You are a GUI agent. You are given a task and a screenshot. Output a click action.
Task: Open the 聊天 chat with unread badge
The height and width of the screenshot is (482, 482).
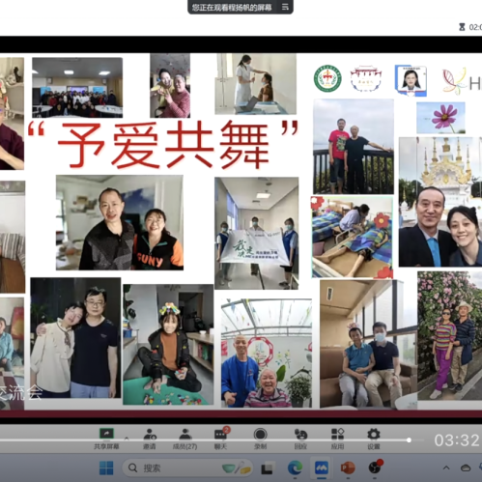[221, 438]
